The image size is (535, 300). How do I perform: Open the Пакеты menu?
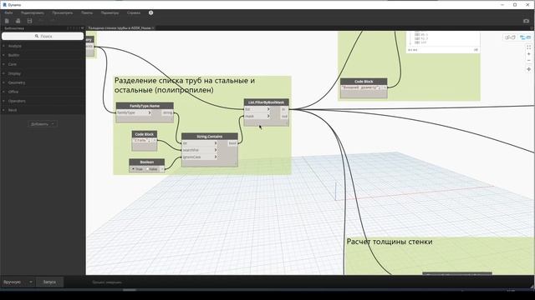coord(87,12)
